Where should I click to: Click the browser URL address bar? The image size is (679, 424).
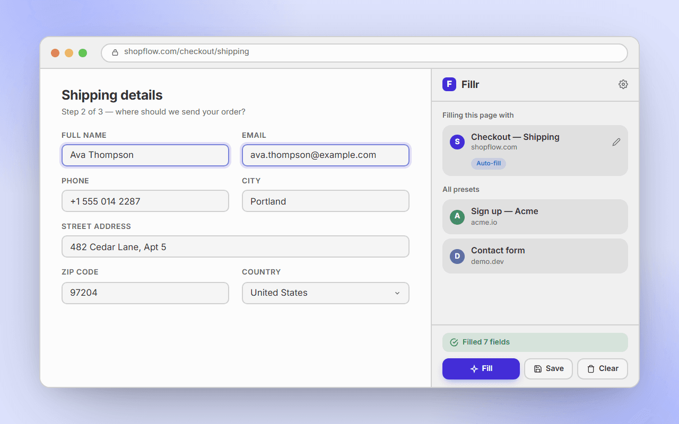[x=364, y=52]
